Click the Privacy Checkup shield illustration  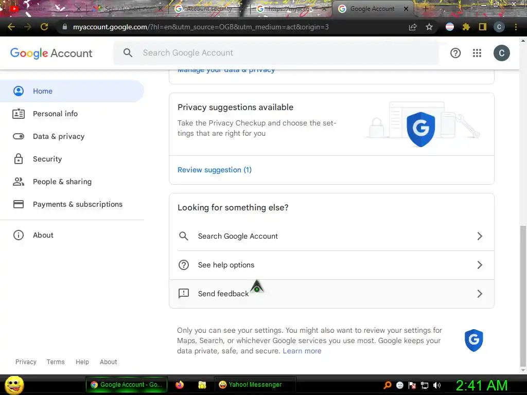pos(421,129)
